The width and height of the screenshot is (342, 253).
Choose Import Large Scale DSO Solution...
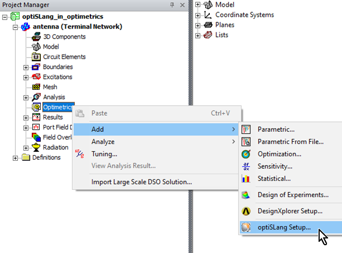tap(156, 182)
